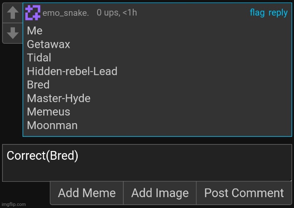Click "Moonman" in the comment list
This screenshot has height=208, width=294.
point(52,125)
